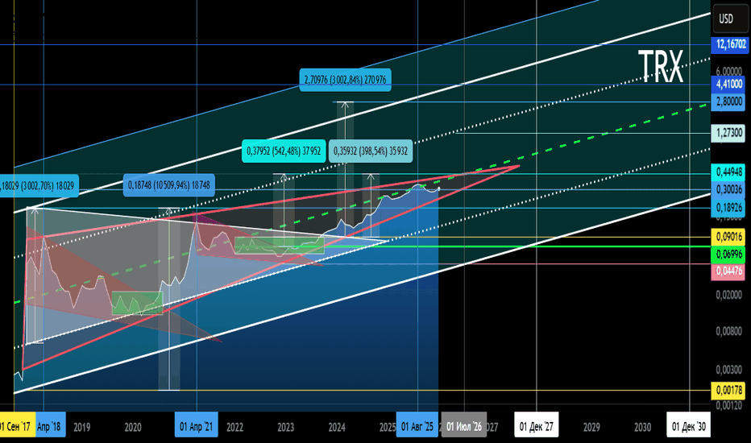Select the 0,30036 current price label

tap(729, 189)
